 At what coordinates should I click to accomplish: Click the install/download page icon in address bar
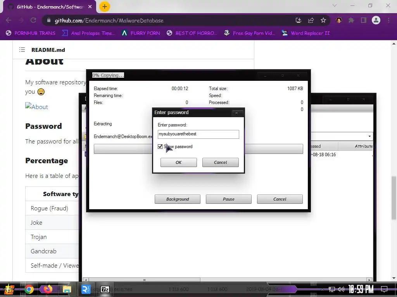coord(299,20)
